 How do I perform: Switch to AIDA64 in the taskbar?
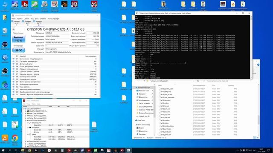(x=69, y=150)
